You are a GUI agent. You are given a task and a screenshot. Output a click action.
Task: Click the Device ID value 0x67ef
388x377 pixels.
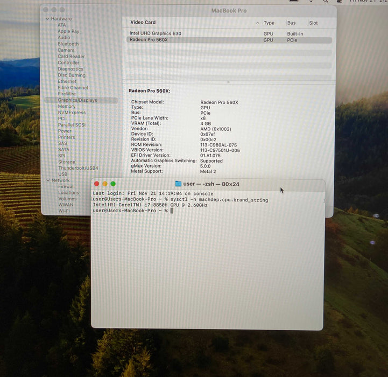pos(207,134)
